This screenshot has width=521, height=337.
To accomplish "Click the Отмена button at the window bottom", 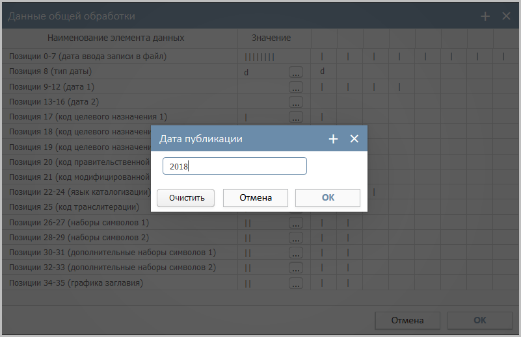I will 408,320.
